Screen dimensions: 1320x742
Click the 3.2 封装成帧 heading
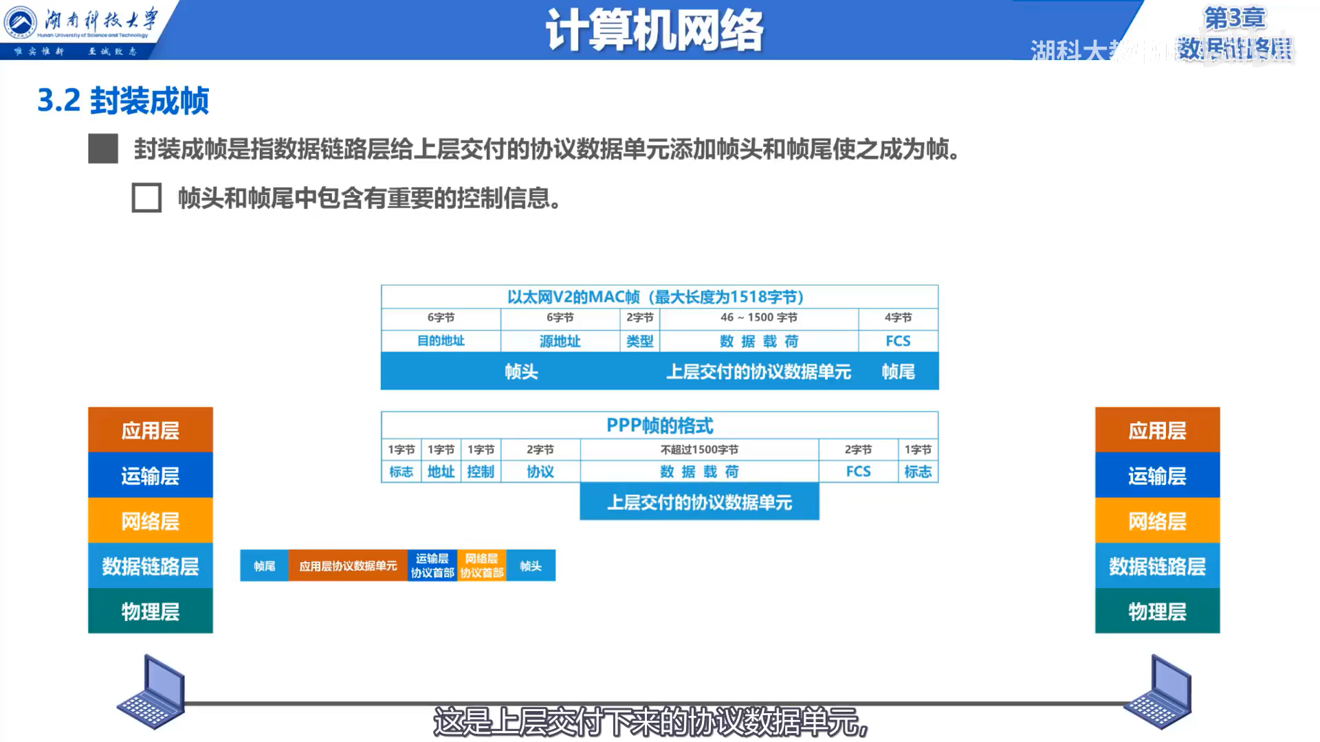click(123, 100)
